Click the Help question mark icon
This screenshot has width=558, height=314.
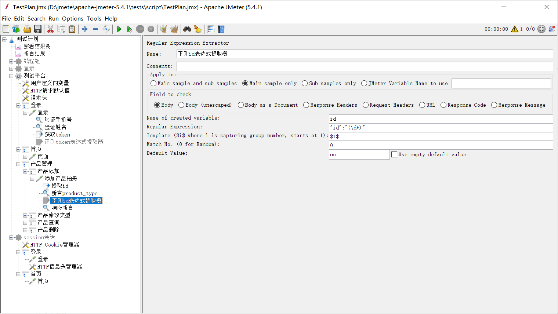pos(221,29)
